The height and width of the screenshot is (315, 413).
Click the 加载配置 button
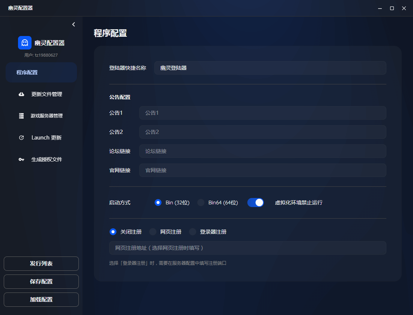click(41, 300)
